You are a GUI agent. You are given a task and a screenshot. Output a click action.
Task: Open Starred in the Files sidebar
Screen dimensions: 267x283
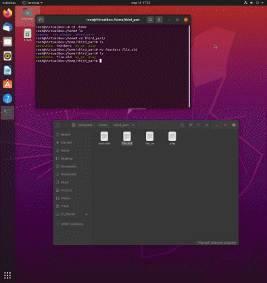[x=72, y=142]
